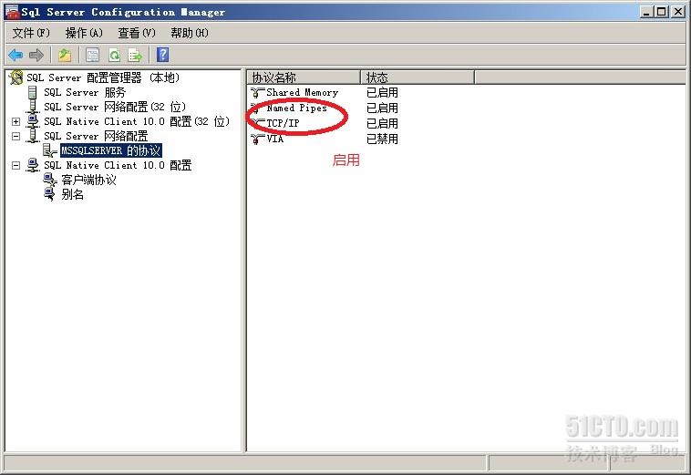The width and height of the screenshot is (691, 475).
Task: Click the Forward arrow toolbar icon
Action: [x=36, y=55]
